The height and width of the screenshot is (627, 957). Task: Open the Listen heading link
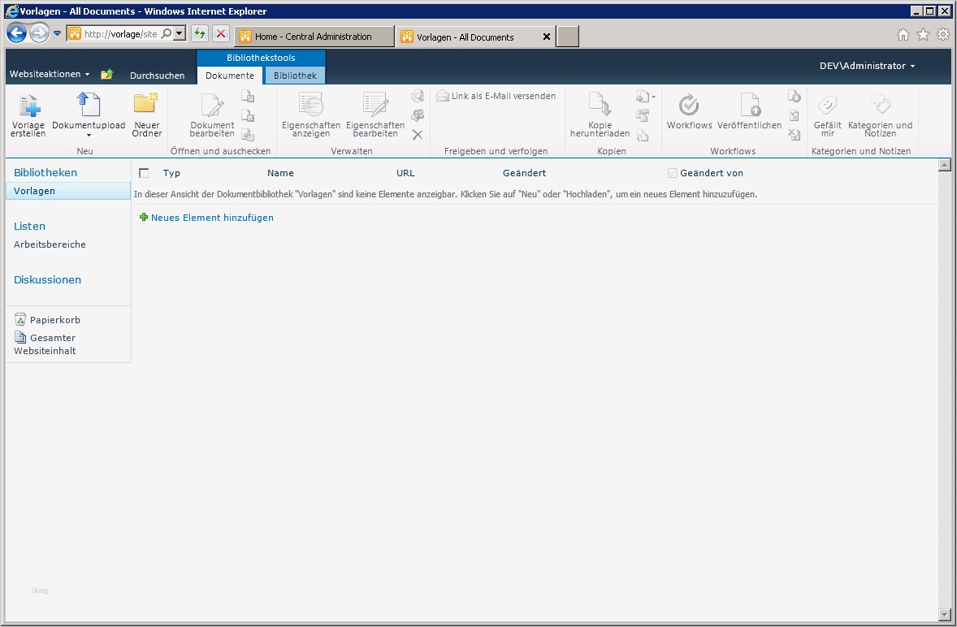point(29,227)
